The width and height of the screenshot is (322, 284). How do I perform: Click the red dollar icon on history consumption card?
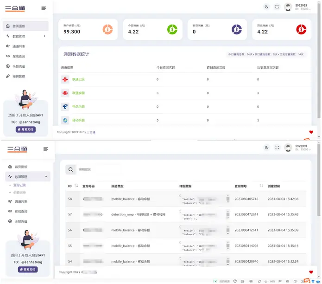[x=301, y=29]
